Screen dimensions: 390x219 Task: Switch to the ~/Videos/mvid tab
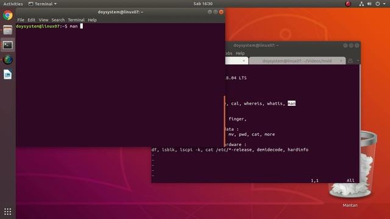pyautogui.click(x=297, y=61)
